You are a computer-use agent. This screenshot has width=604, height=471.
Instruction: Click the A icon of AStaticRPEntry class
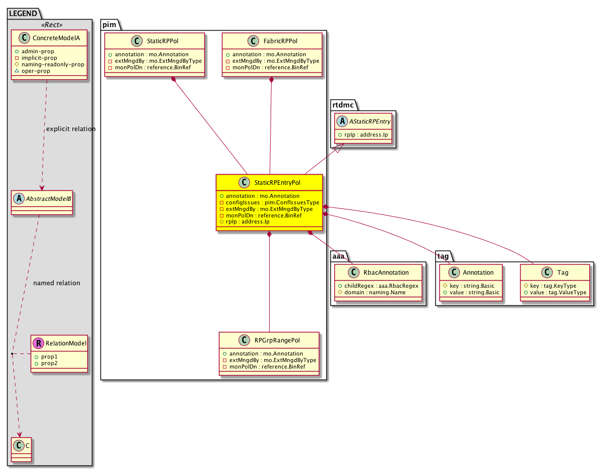342,121
